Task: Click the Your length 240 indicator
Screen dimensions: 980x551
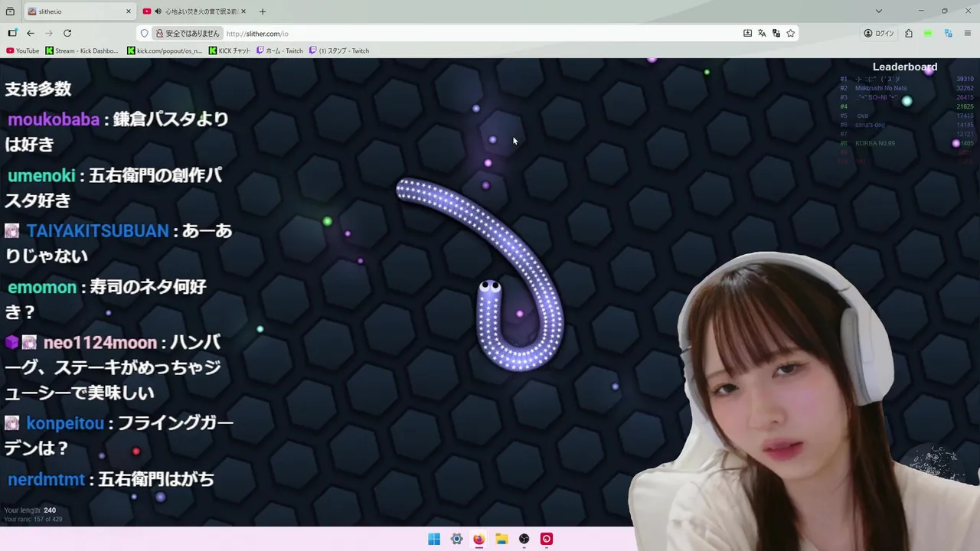Action: pos(30,510)
